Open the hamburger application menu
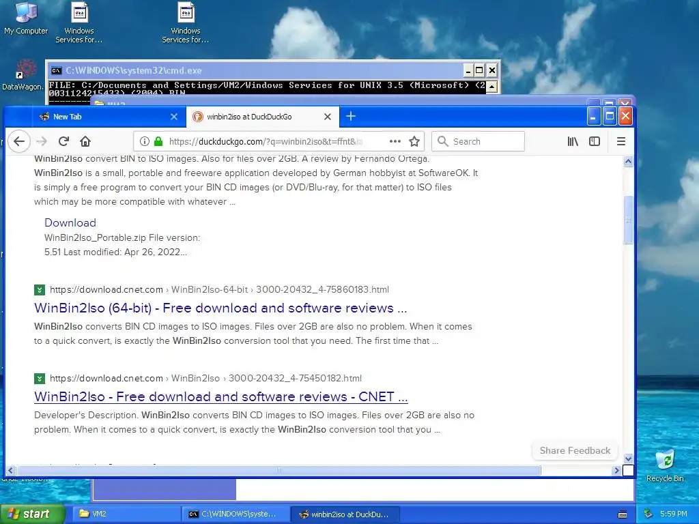The height and width of the screenshot is (524, 699). pyautogui.click(x=621, y=141)
